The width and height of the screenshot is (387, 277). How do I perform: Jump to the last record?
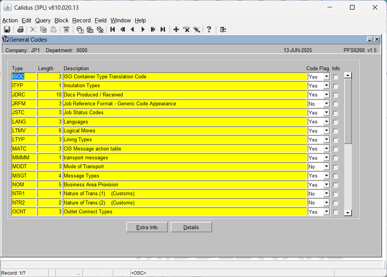tap(163, 30)
